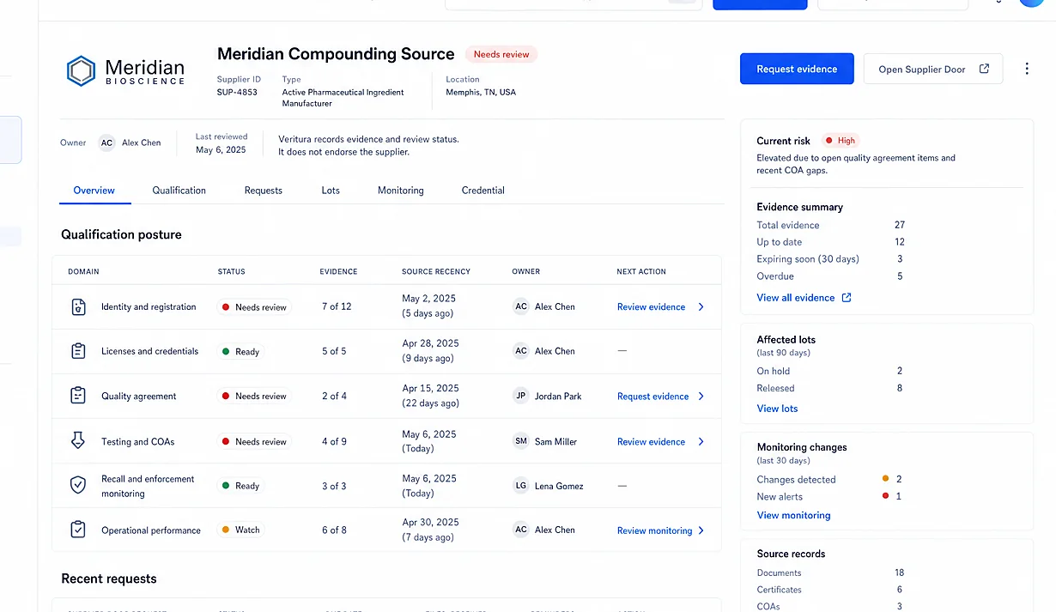1056x612 pixels.
Task: Click the LG avatar for Lena Gomez
Action: tap(520, 486)
